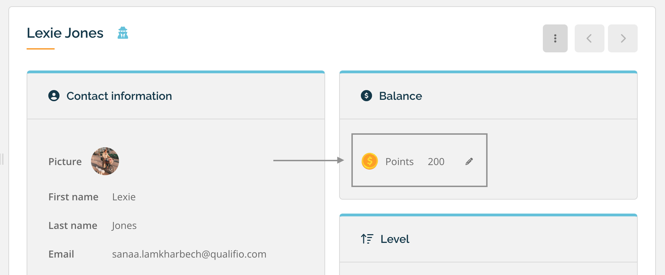Click the Level sort icon
This screenshot has width=665, height=275.
[x=367, y=239]
